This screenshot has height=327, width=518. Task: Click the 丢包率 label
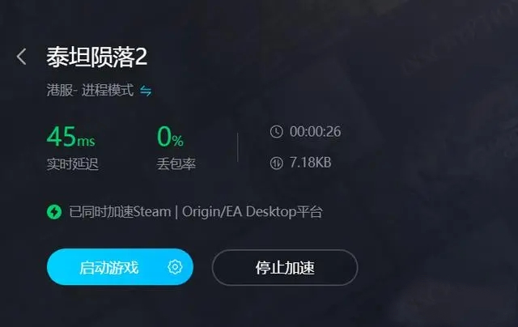[x=176, y=163]
